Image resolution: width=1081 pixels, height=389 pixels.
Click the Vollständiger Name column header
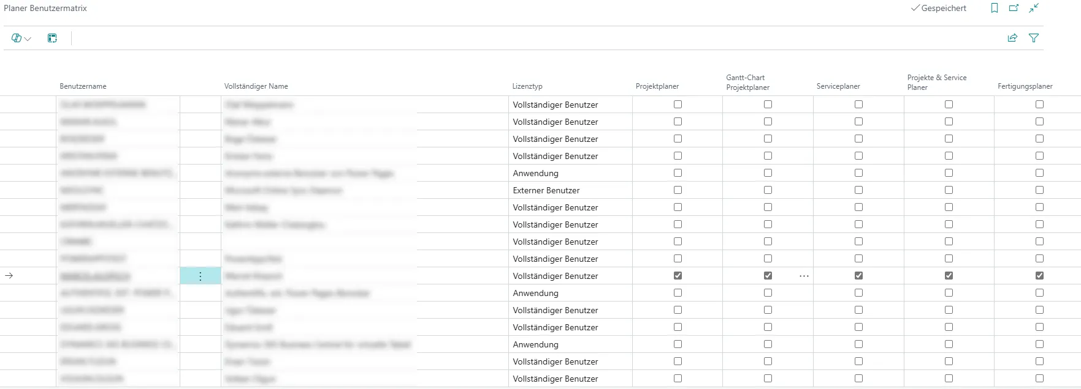pos(256,86)
